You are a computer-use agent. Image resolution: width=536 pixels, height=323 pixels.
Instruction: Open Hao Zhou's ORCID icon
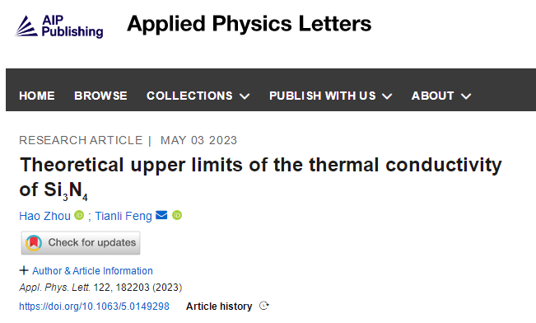tap(79, 215)
